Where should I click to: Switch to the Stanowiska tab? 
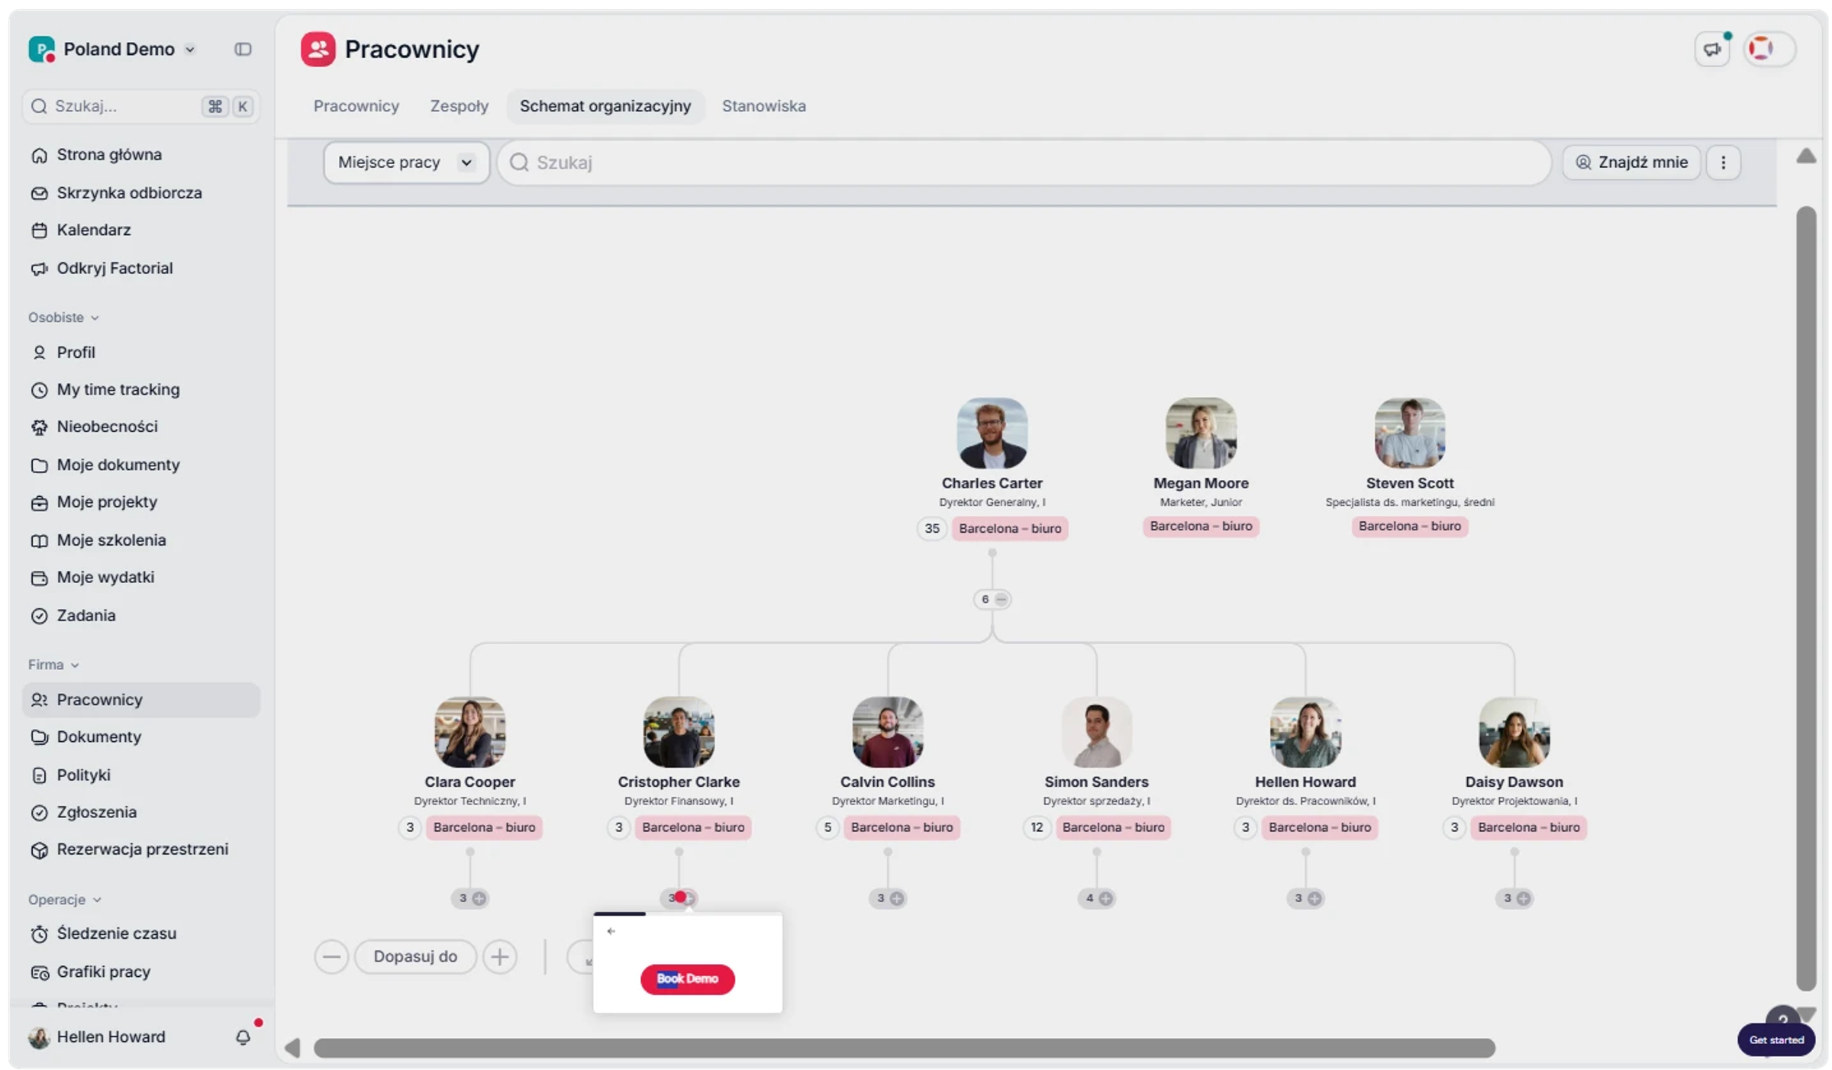pos(763,106)
